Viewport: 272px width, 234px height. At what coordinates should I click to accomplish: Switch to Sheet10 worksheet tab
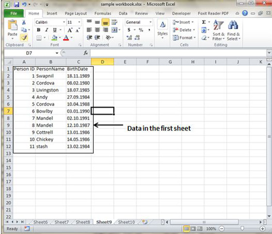pos(126,222)
